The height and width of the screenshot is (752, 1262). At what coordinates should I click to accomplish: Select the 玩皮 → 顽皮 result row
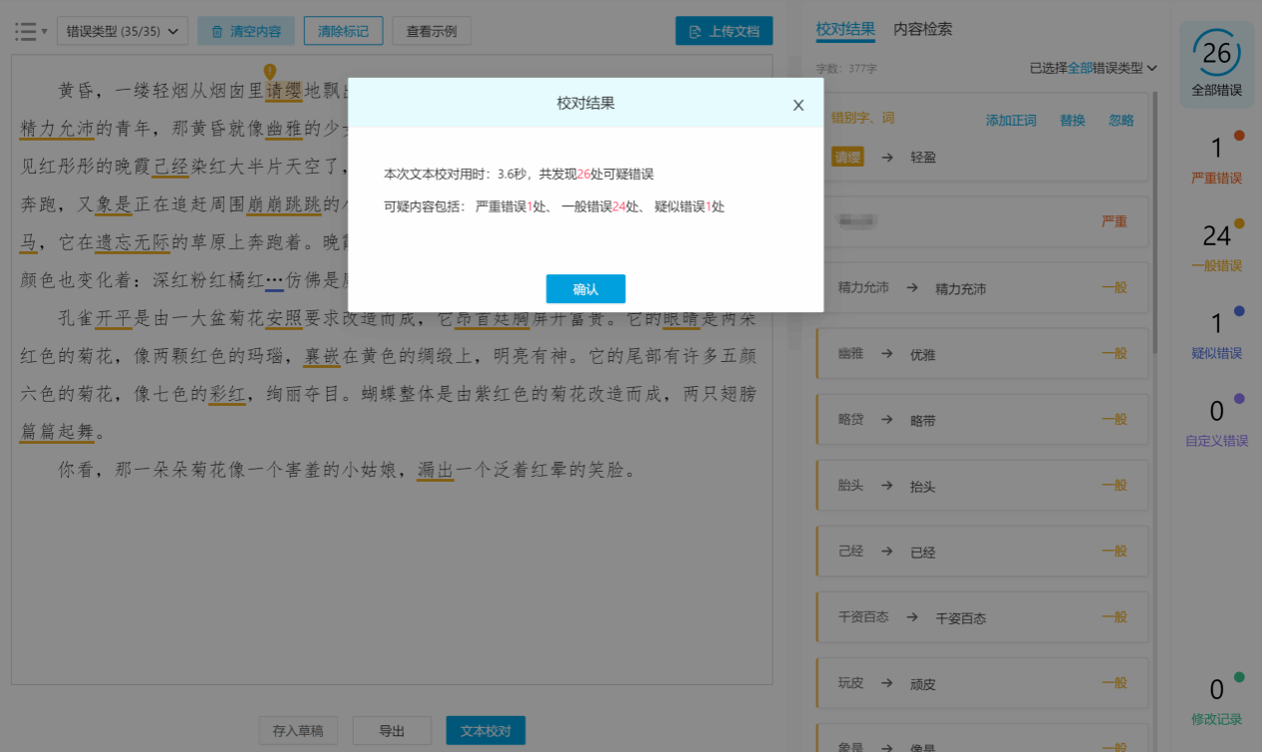pyautogui.click(x=982, y=683)
